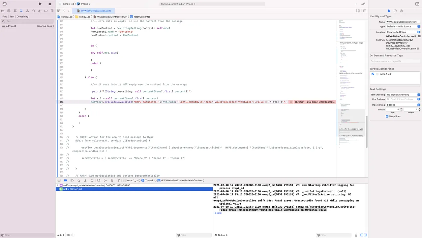Open the Debug navigator
This screenshot has width=422, height=238.
[x=40, y=11]
